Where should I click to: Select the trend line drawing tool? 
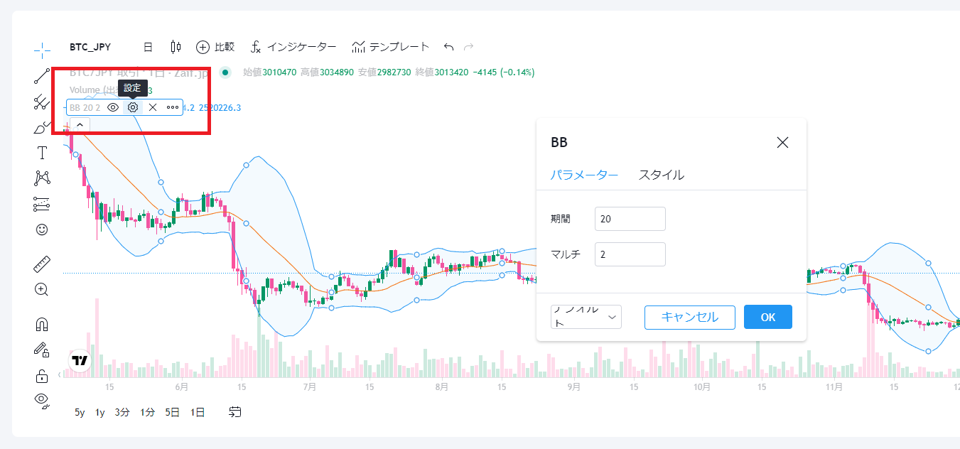coord(42,77)
